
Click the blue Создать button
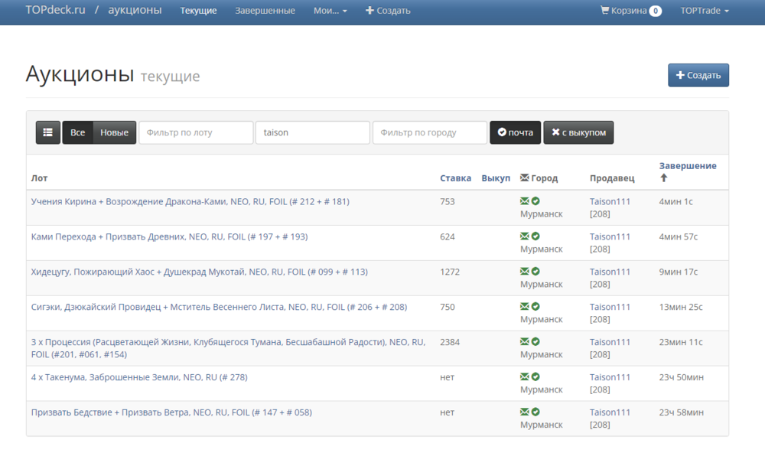point(698,75)
